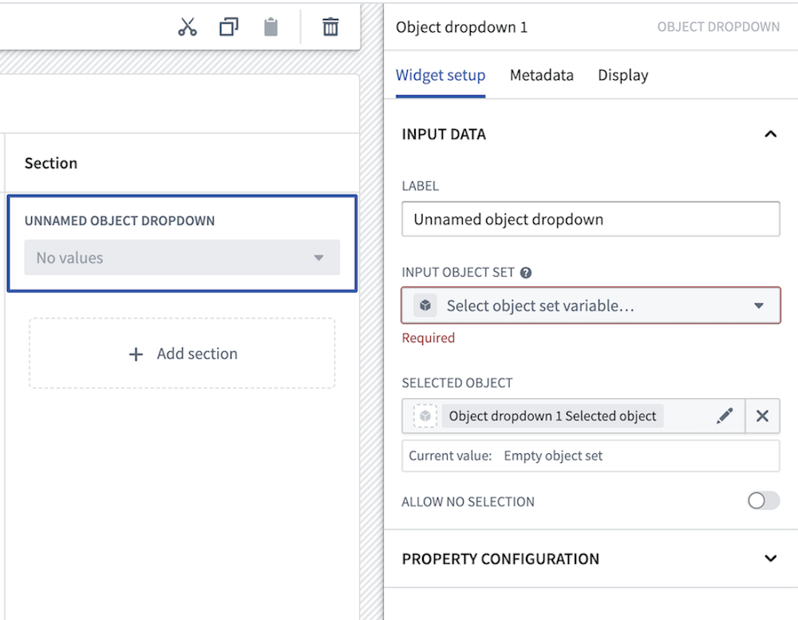Open the Select object set variable dropdown
Image resolution: width=798 pixels, height=620 pixels.
(x=591, y=306)
